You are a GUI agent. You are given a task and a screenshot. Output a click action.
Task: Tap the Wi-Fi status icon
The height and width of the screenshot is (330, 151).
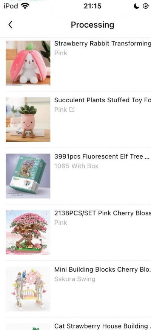25,6
